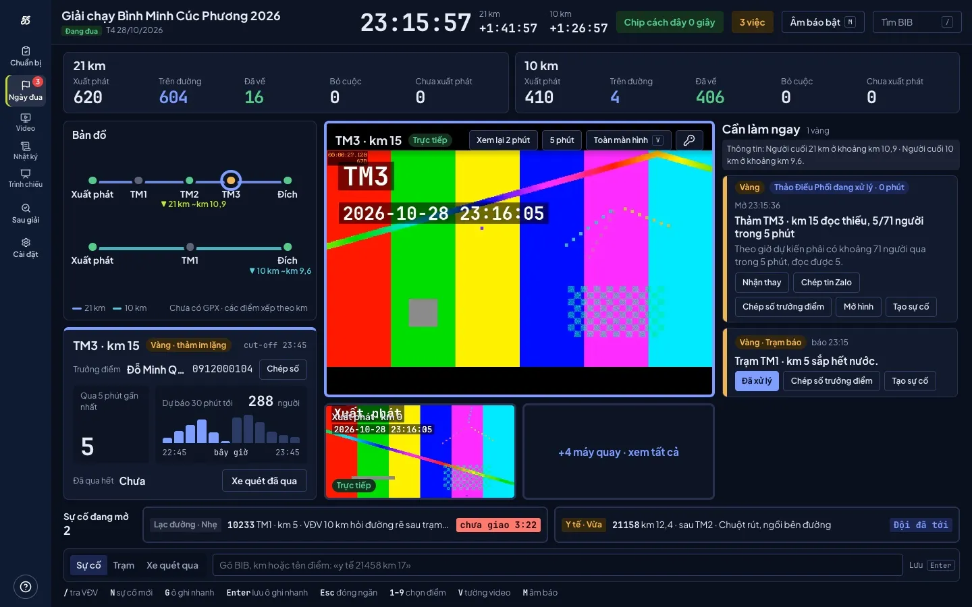This screenshot has height=607, width=972.
Task: Open the Chuẩn bị sidebar section
Action: tap(26, 57)
